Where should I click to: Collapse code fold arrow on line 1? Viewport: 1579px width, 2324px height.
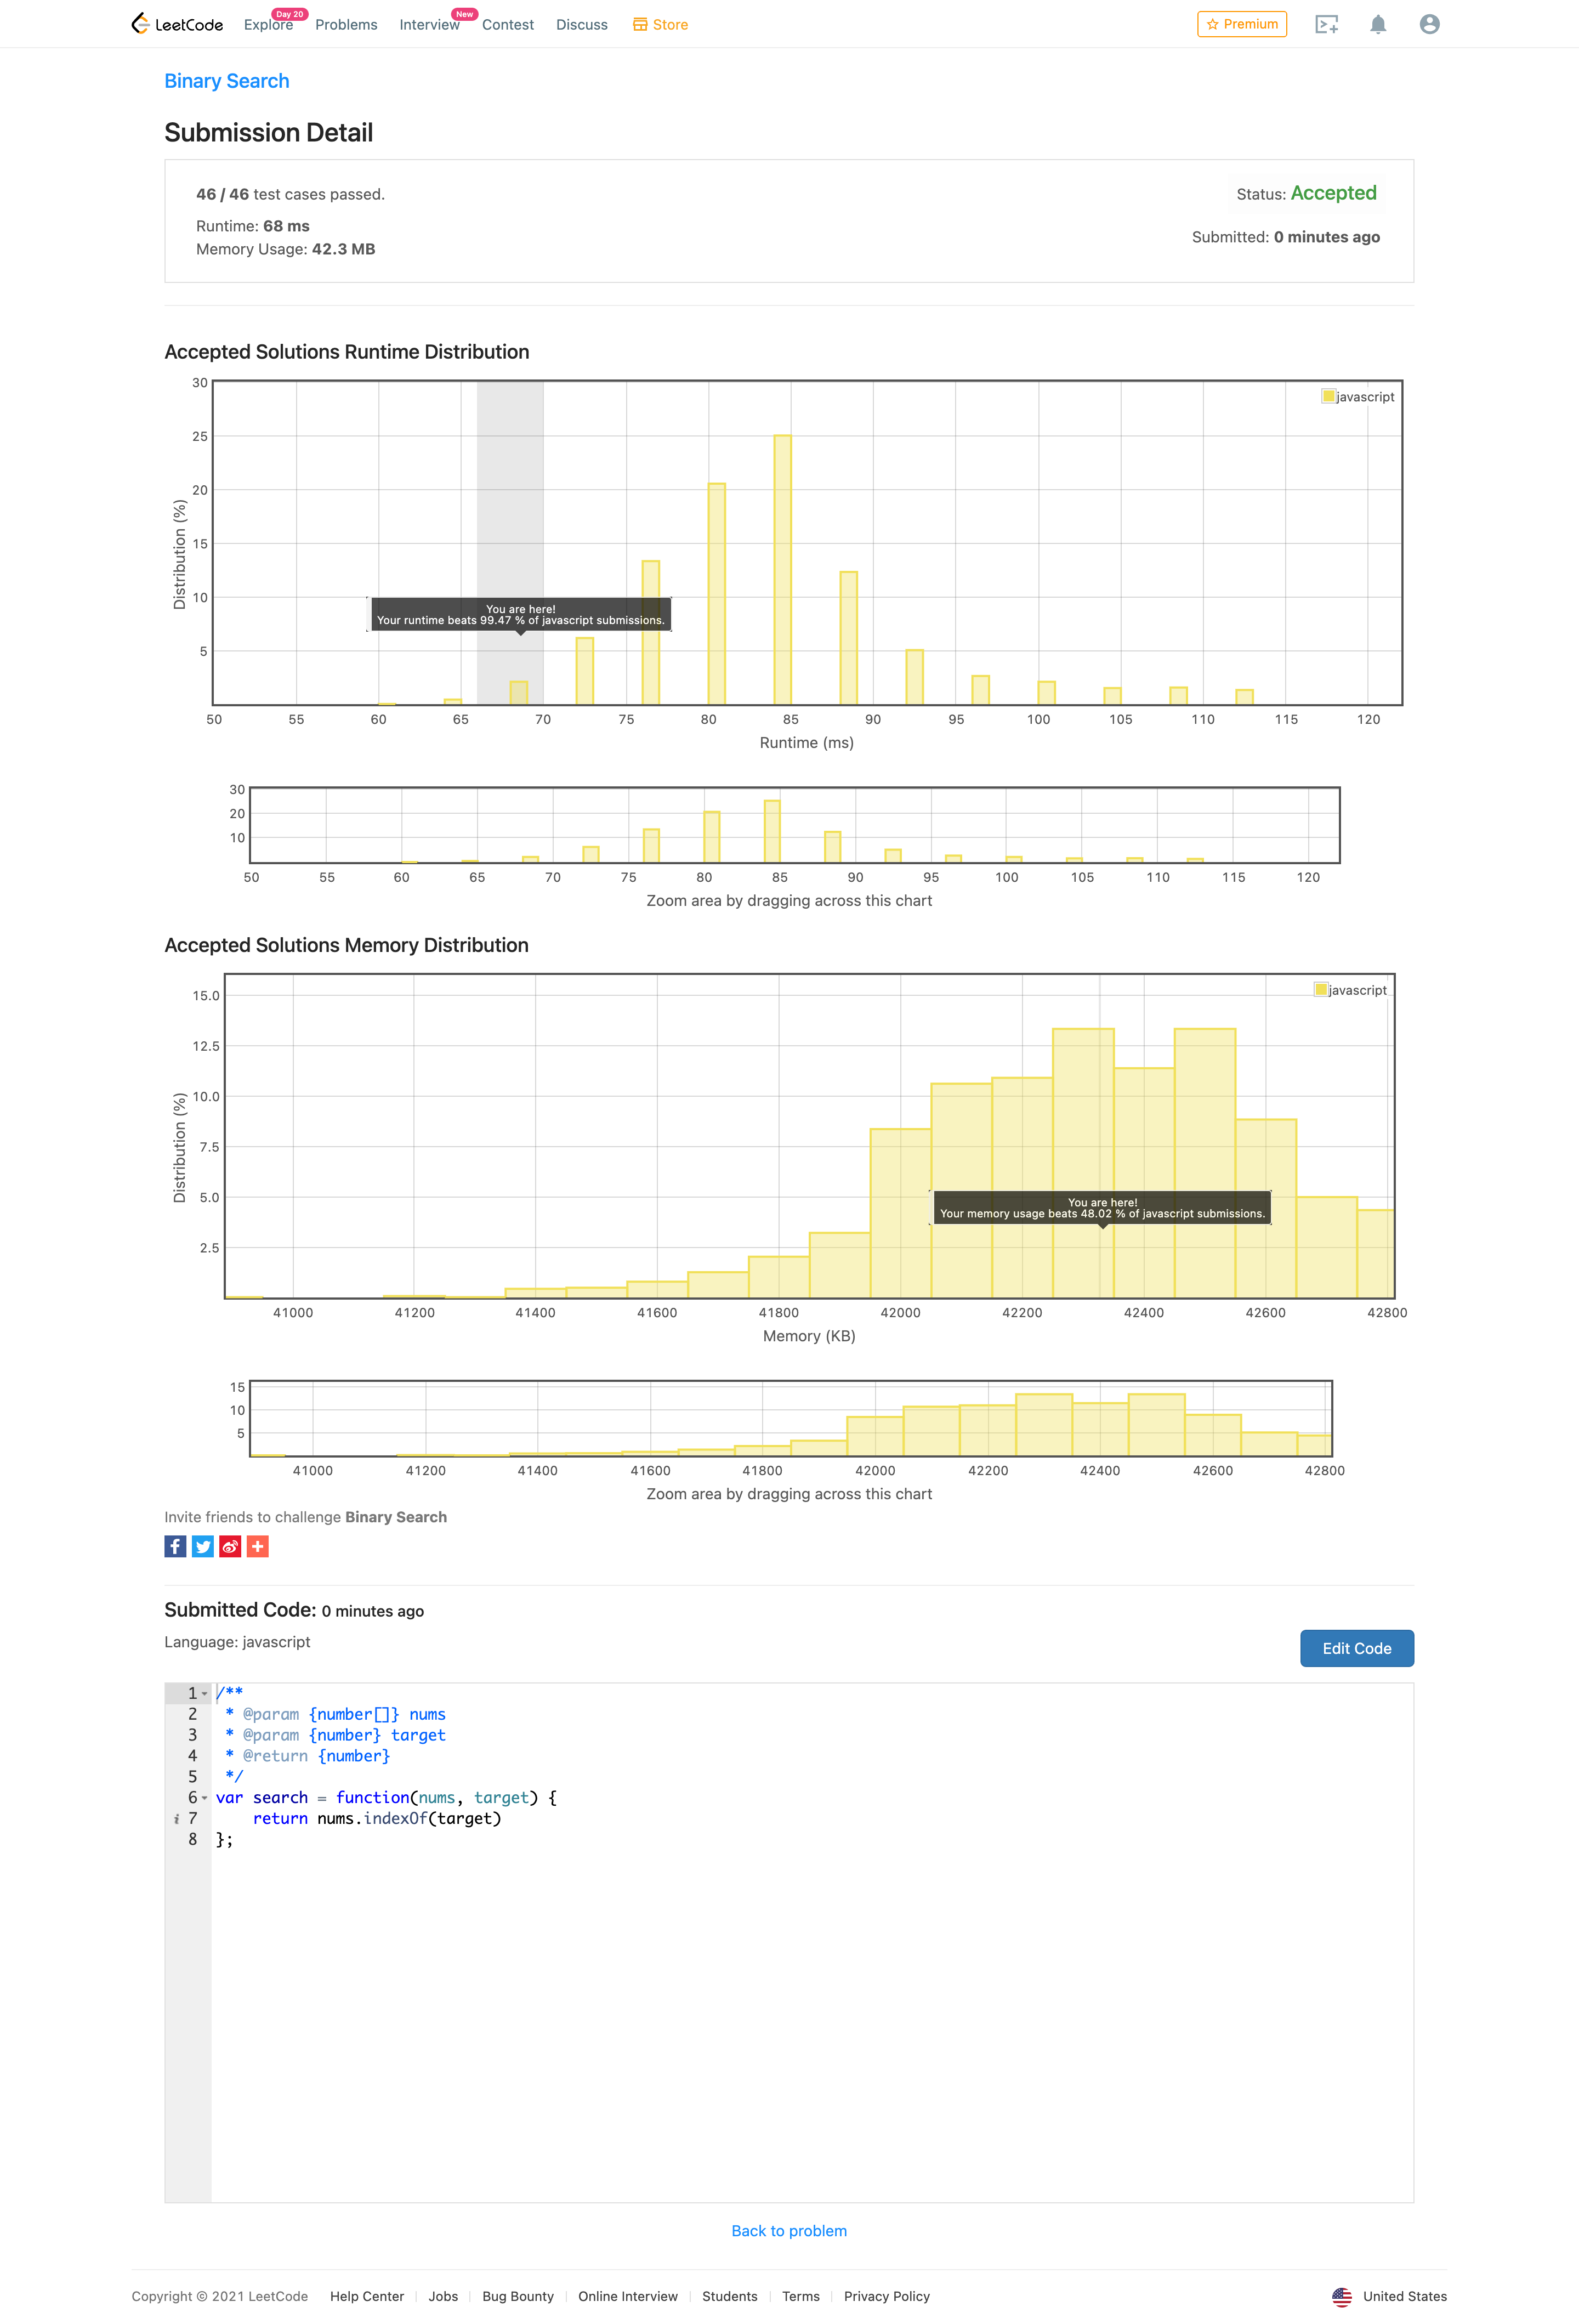point(205,1694)
